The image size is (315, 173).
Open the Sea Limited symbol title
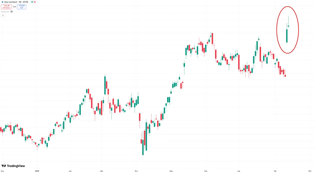16,2
